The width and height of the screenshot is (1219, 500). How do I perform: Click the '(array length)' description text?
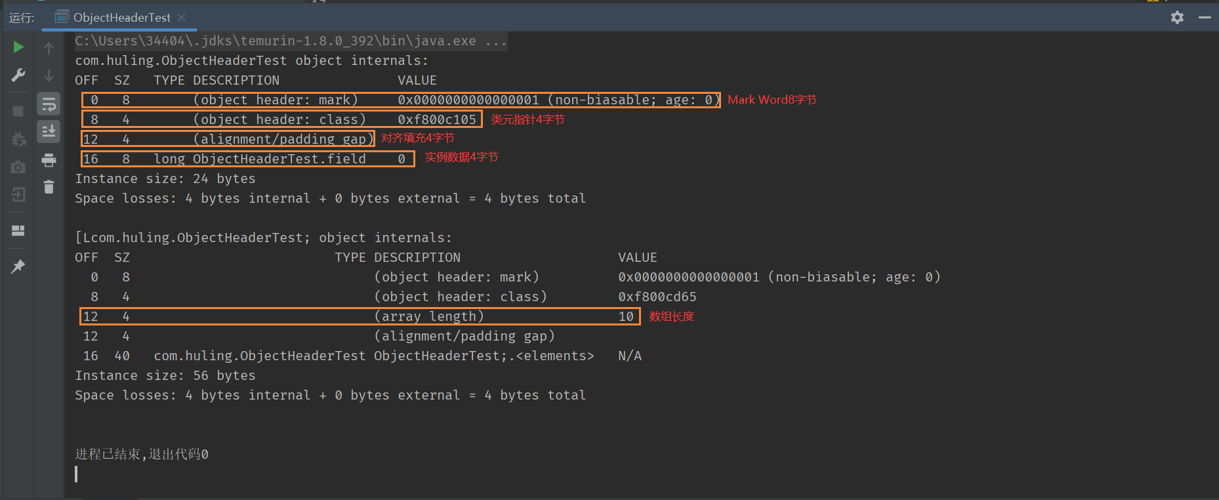point(429,316)
